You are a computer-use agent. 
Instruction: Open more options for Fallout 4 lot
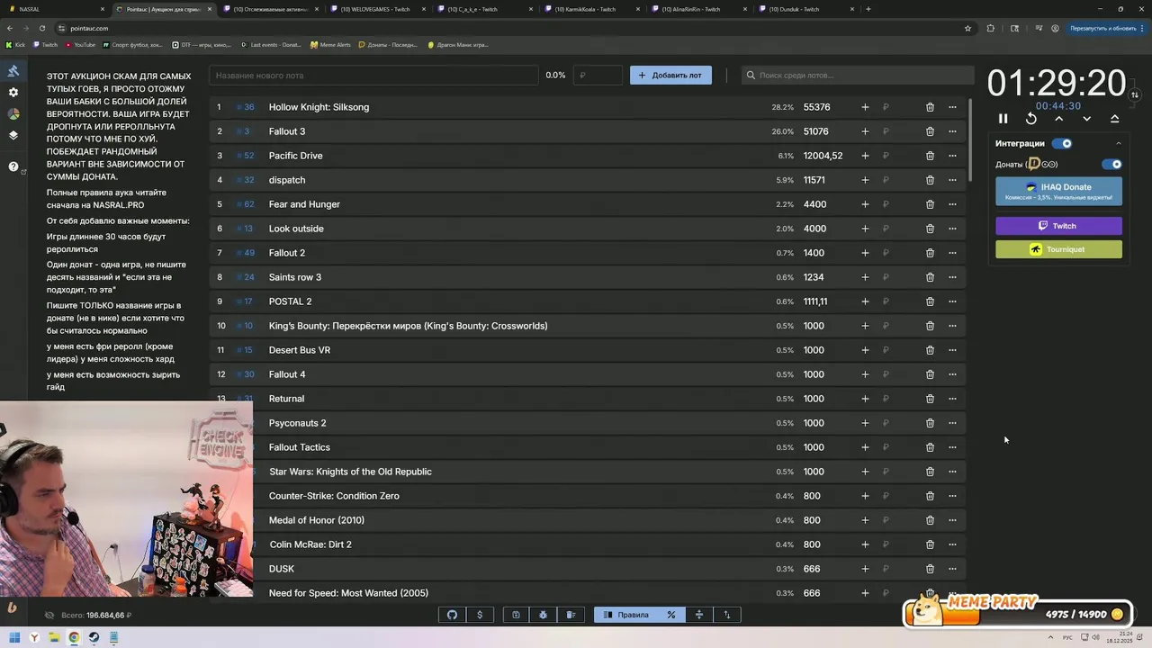(952, 374)
